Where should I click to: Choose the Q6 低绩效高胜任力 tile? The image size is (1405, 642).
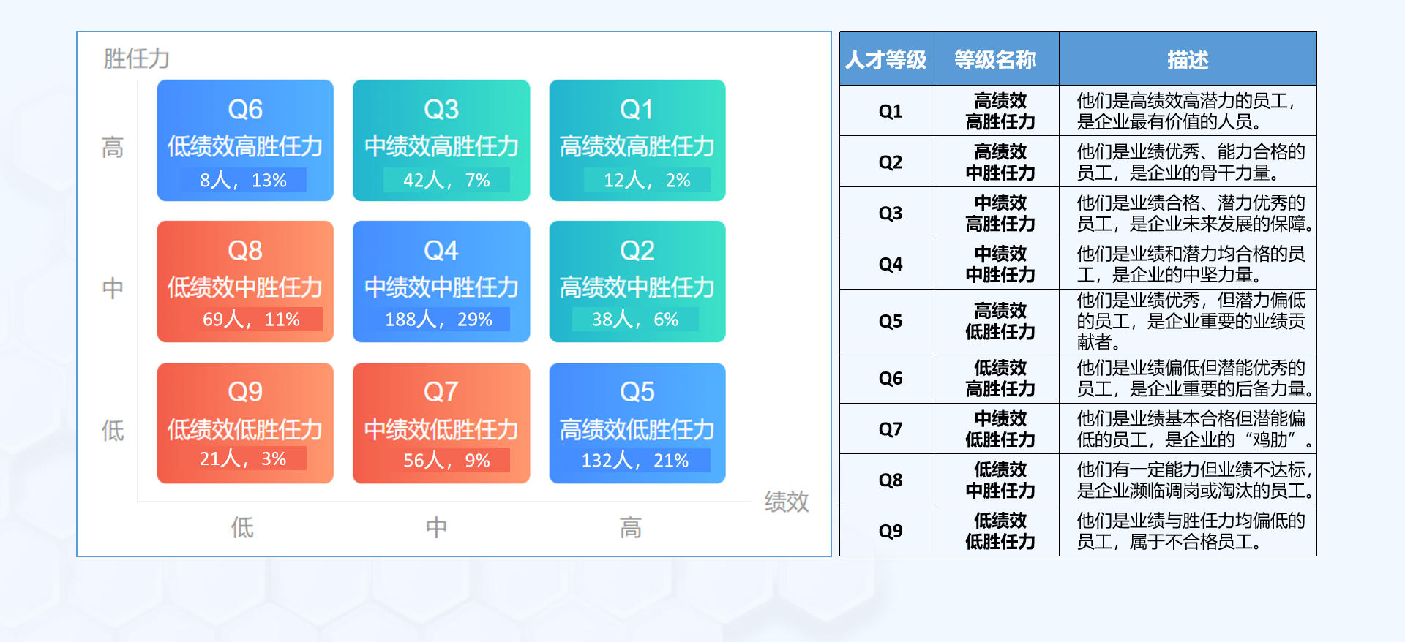point(244,139)
